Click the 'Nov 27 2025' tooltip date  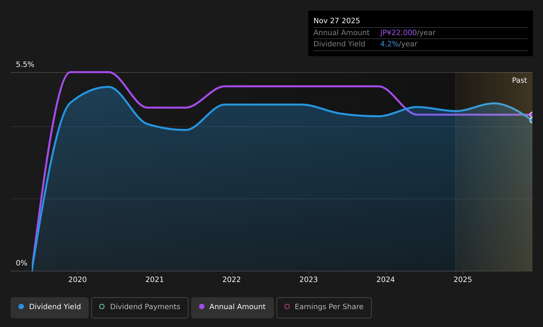click(337, 21)
